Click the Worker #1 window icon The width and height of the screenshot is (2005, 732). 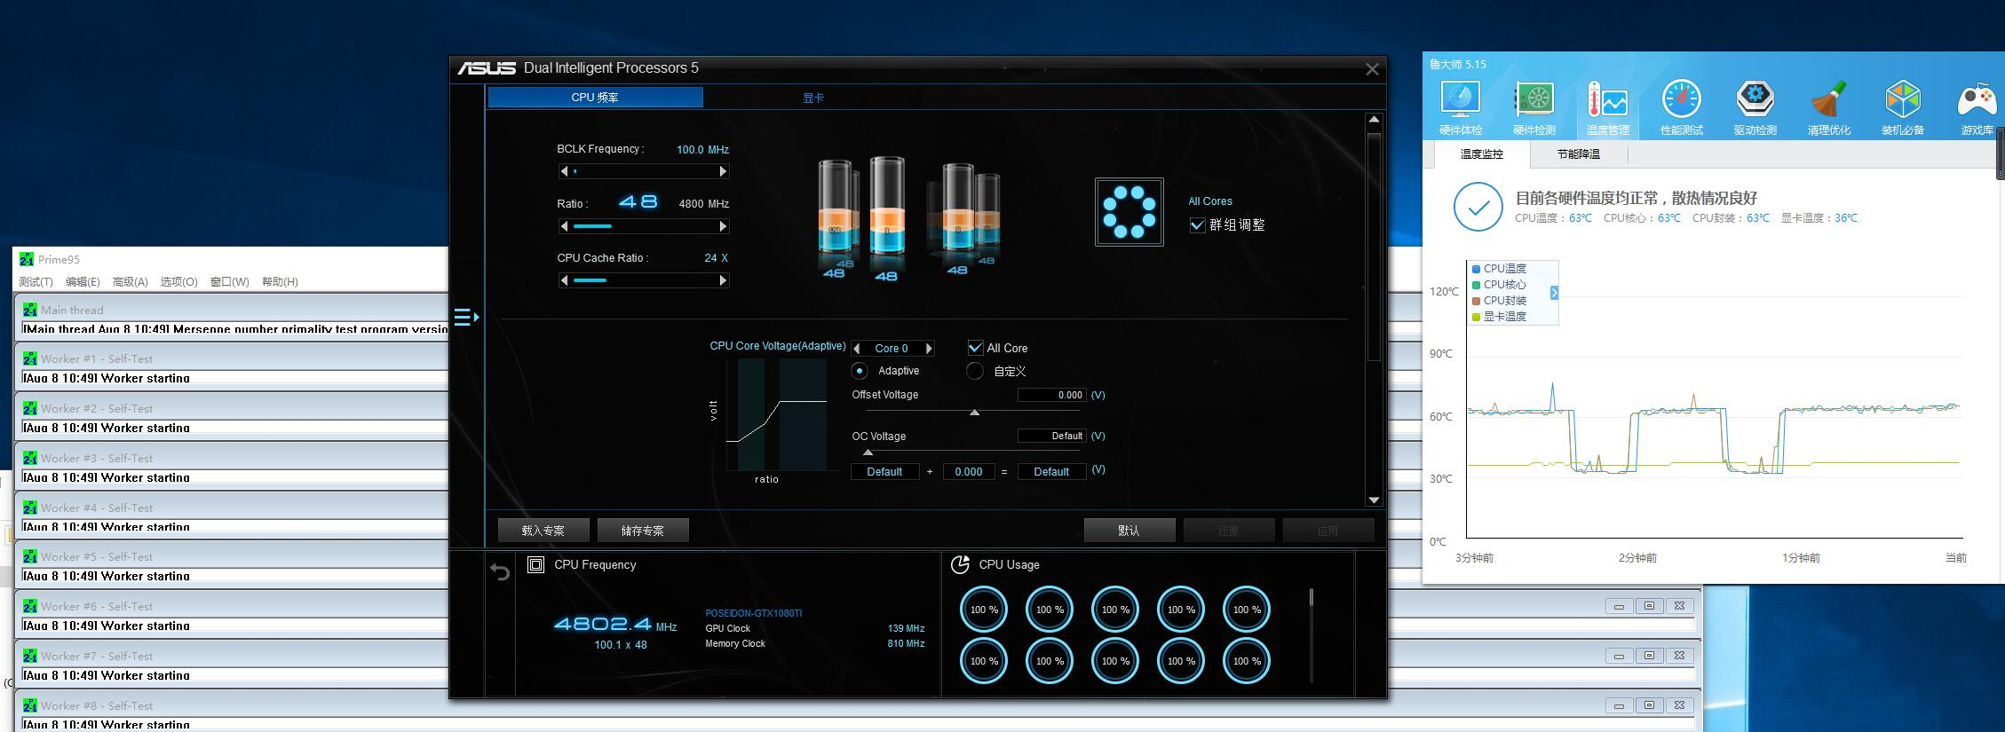pyautogui.click(x=30, y=358)
